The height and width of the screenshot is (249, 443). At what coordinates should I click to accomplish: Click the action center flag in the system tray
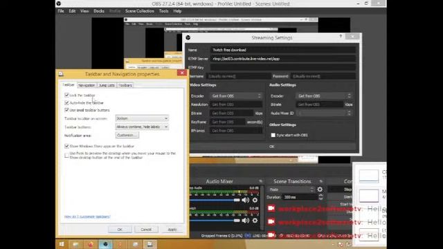click(x=341, y=244)
